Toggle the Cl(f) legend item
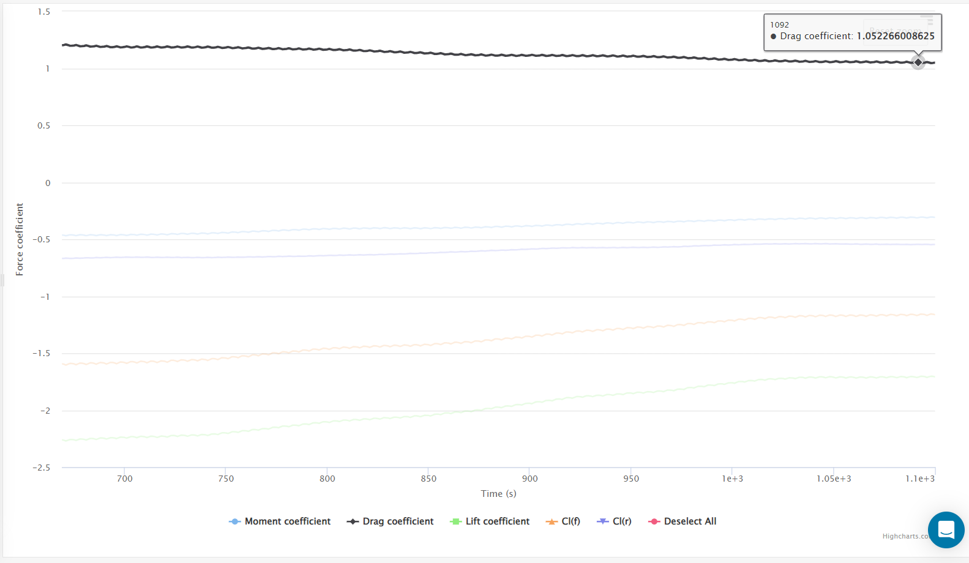The width and height of the screenshot is (969, 563). (563, 521)
